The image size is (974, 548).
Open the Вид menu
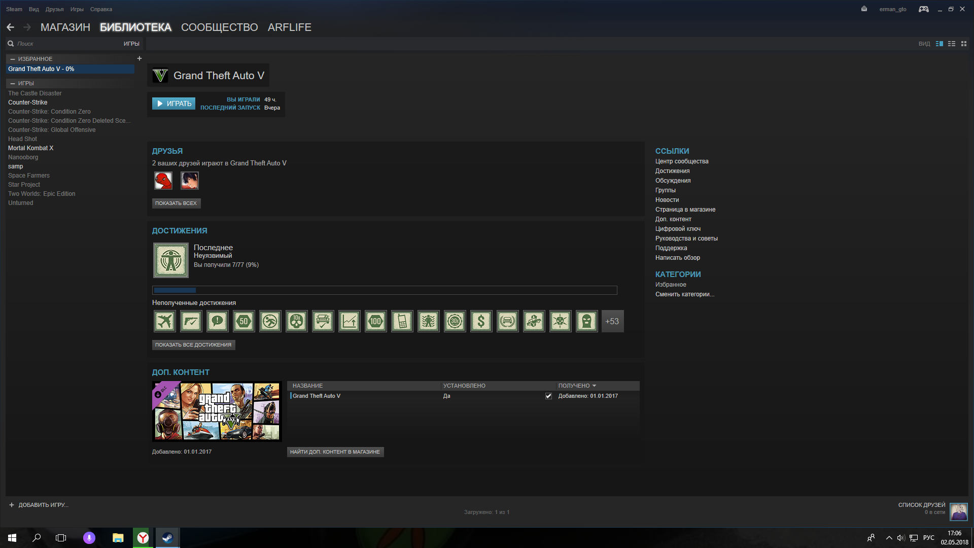pos(34,9)
